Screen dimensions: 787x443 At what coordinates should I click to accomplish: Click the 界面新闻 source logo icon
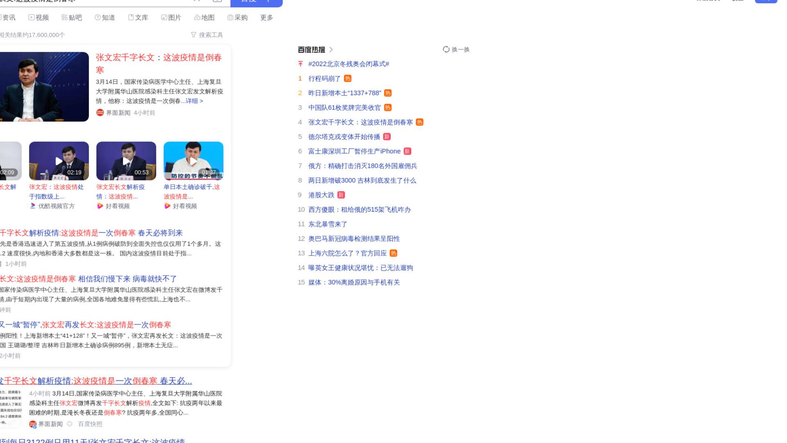click(100, 113)
